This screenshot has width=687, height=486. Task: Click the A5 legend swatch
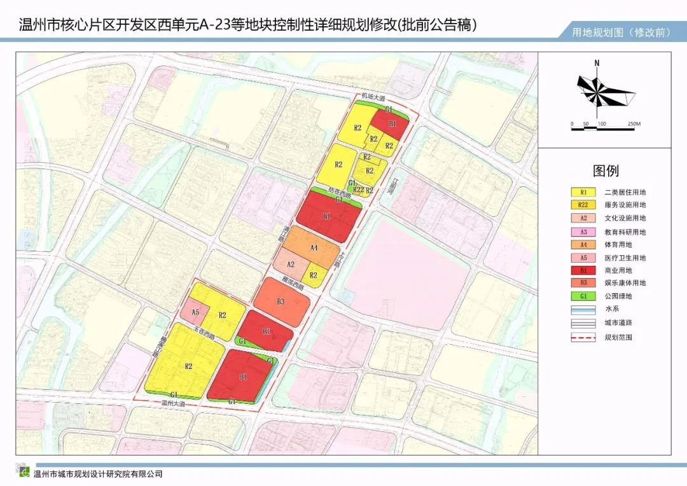(583, 258)
